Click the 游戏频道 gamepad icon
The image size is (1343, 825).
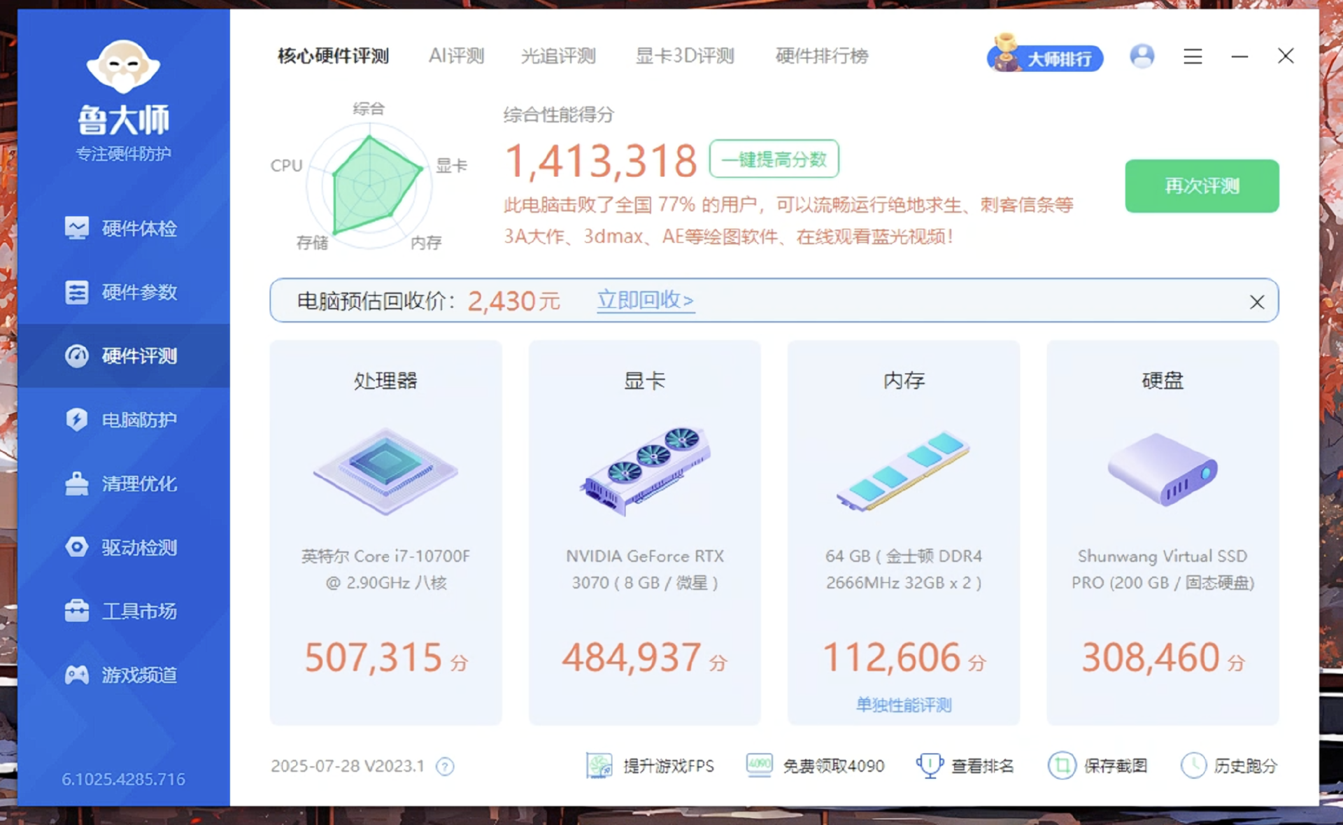(x=77, y=675)
